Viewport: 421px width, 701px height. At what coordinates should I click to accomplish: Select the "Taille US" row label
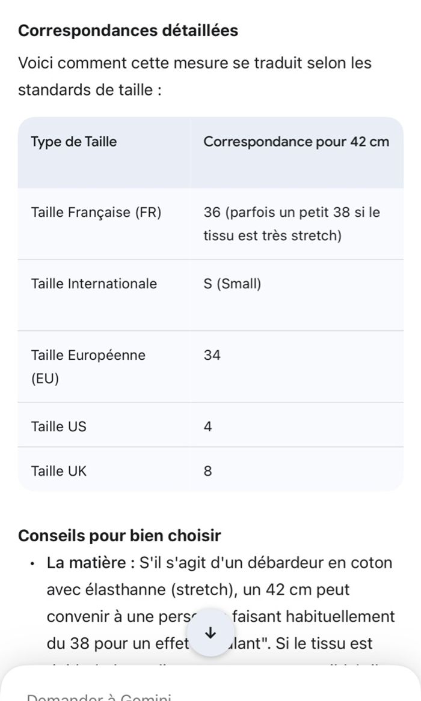coord(59,426)
